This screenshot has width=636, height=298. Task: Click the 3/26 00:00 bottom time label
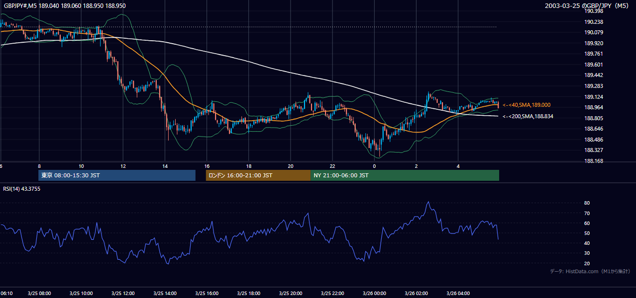(x=374, y=294)
